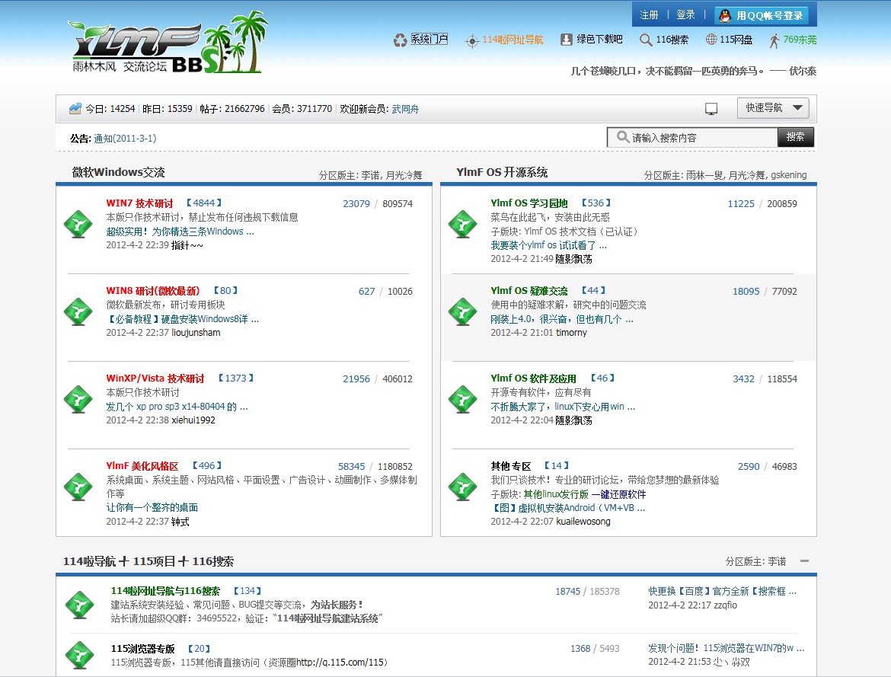891x677 pixels.
Task: Collapse the 114啦导航 section with minus toggle
Action: 804,561
